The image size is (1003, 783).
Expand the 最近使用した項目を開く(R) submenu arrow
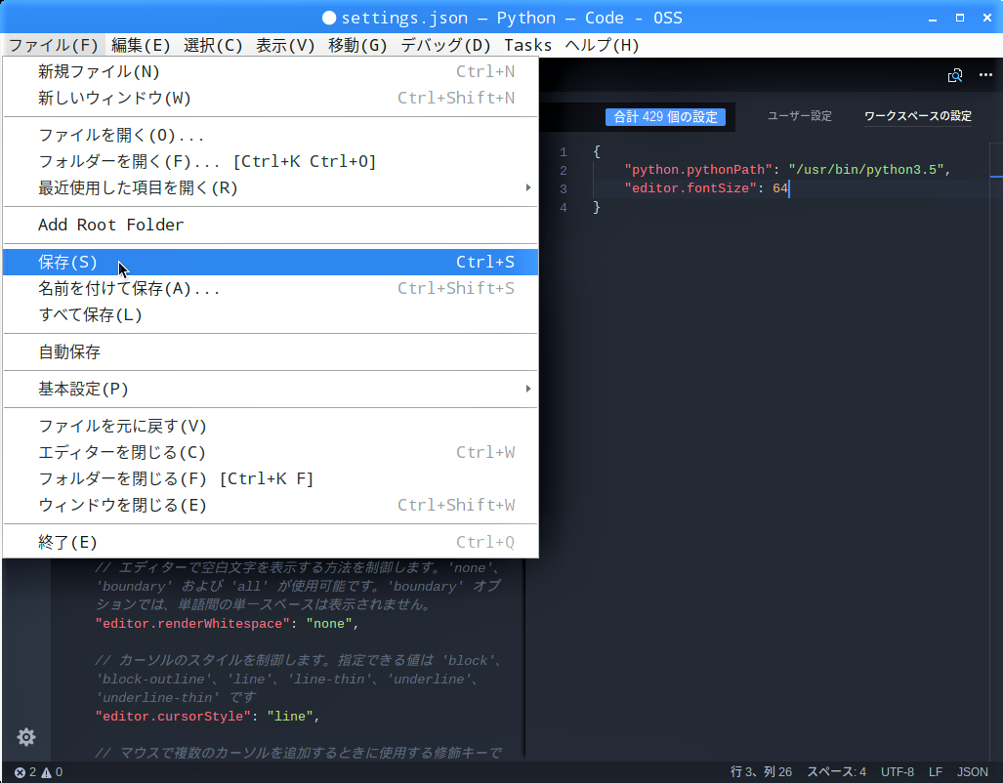coord(527,187)
